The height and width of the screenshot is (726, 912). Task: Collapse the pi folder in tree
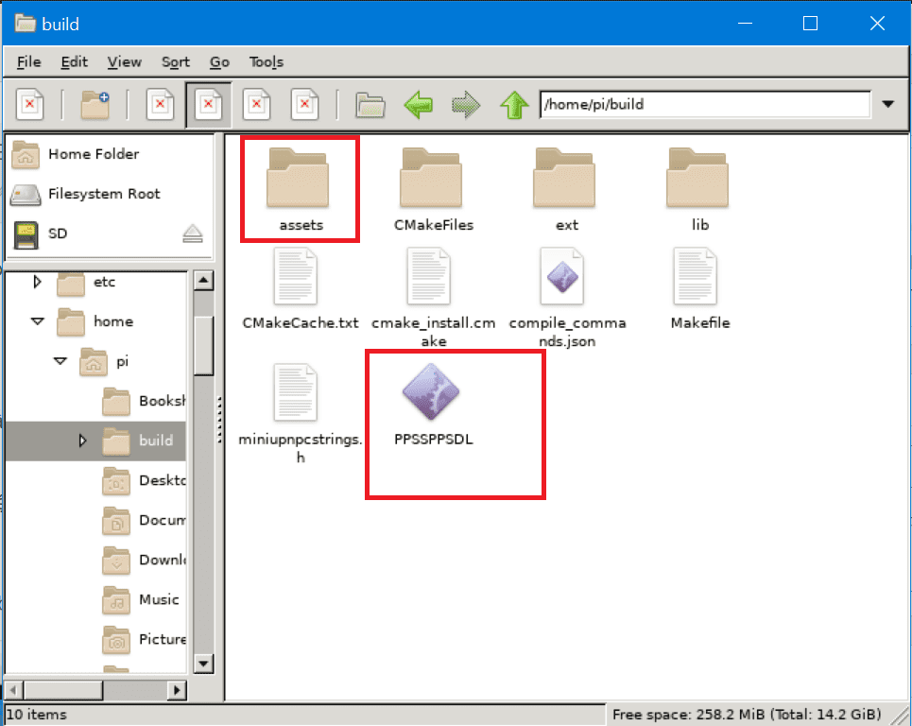[x=60, y=361]
